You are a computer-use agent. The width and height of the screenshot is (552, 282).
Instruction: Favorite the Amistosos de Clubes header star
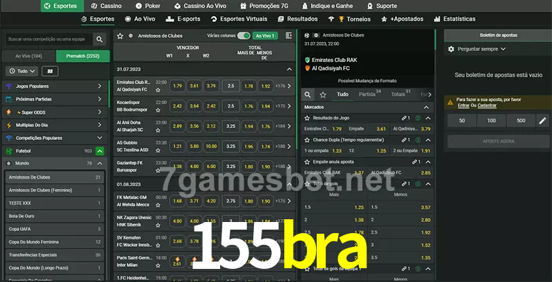click(120, 36)
